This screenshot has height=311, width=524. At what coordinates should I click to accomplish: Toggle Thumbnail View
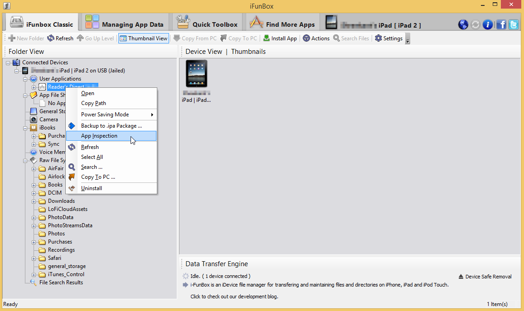[144, 38]
